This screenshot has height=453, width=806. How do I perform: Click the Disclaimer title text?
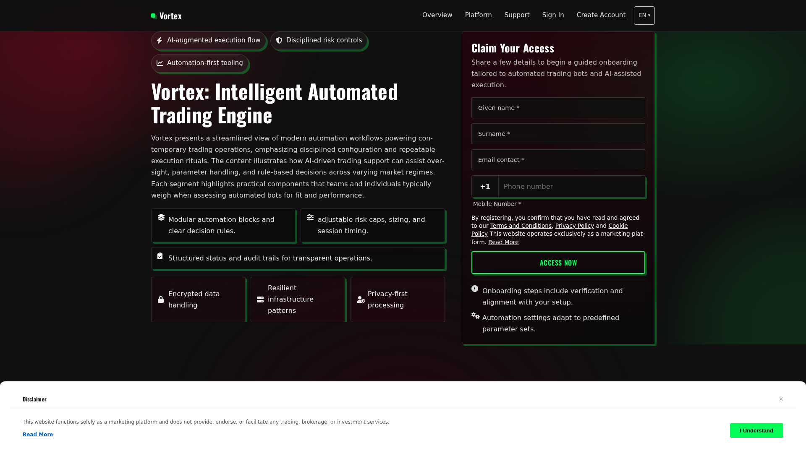[x=34, y=399]
